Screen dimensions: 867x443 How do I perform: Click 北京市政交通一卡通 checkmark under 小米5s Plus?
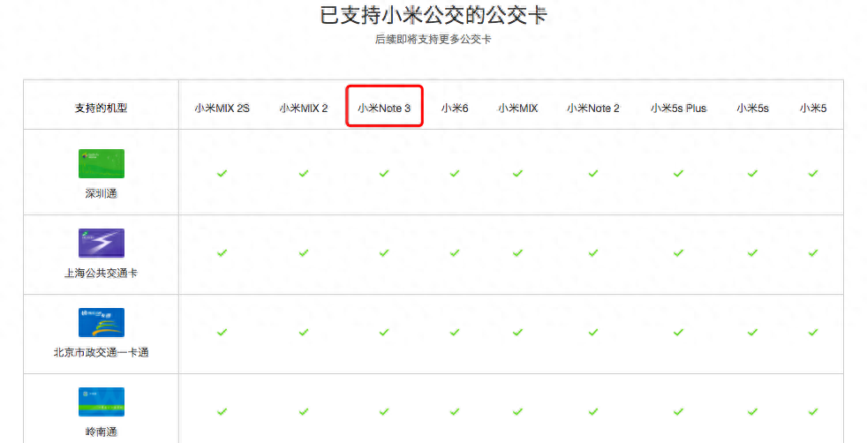678,333
